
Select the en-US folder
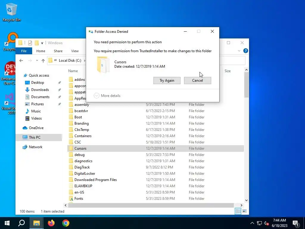tap(79, 192)
